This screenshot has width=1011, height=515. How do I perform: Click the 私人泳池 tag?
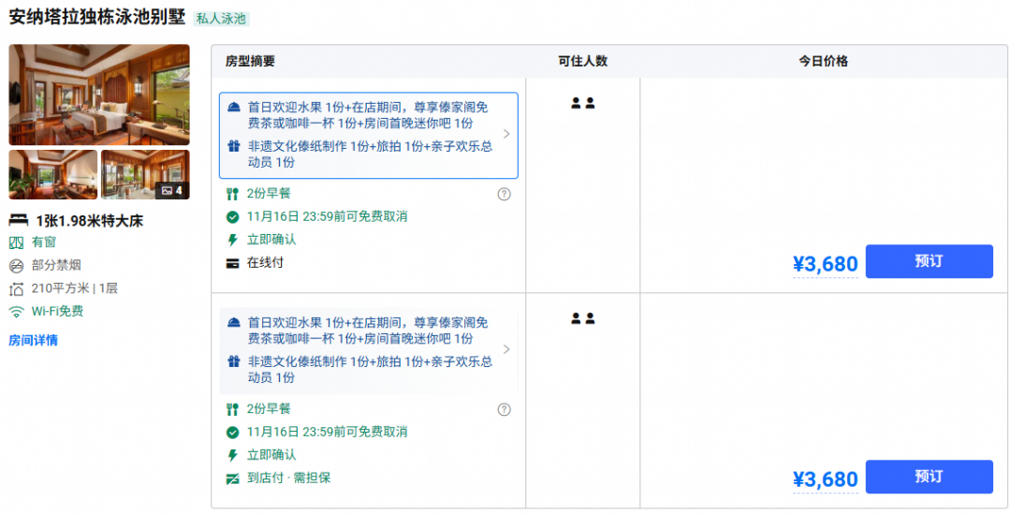[x=221, y=19]
